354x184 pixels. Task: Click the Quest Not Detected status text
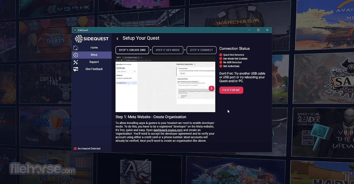(234, 55)
